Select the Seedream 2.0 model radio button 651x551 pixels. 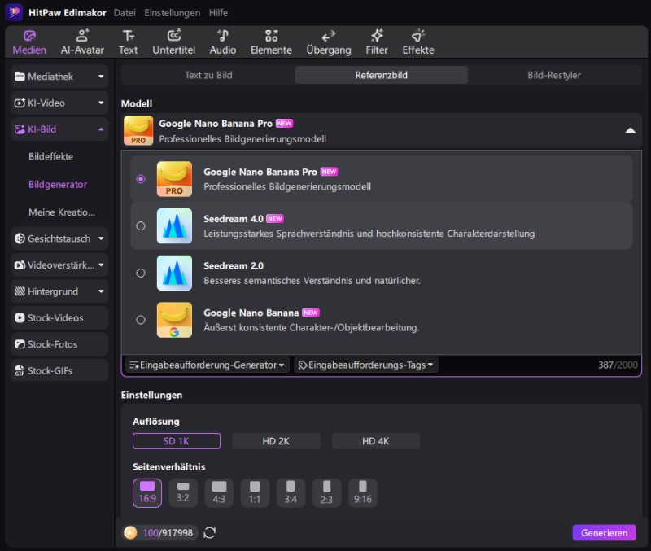[141, 273]
